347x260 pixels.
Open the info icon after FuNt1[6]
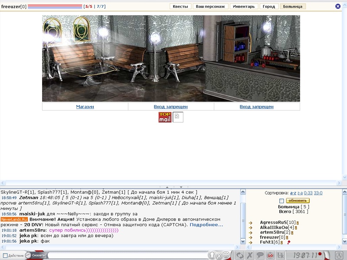pyautogui.click(x=282, y=242)
